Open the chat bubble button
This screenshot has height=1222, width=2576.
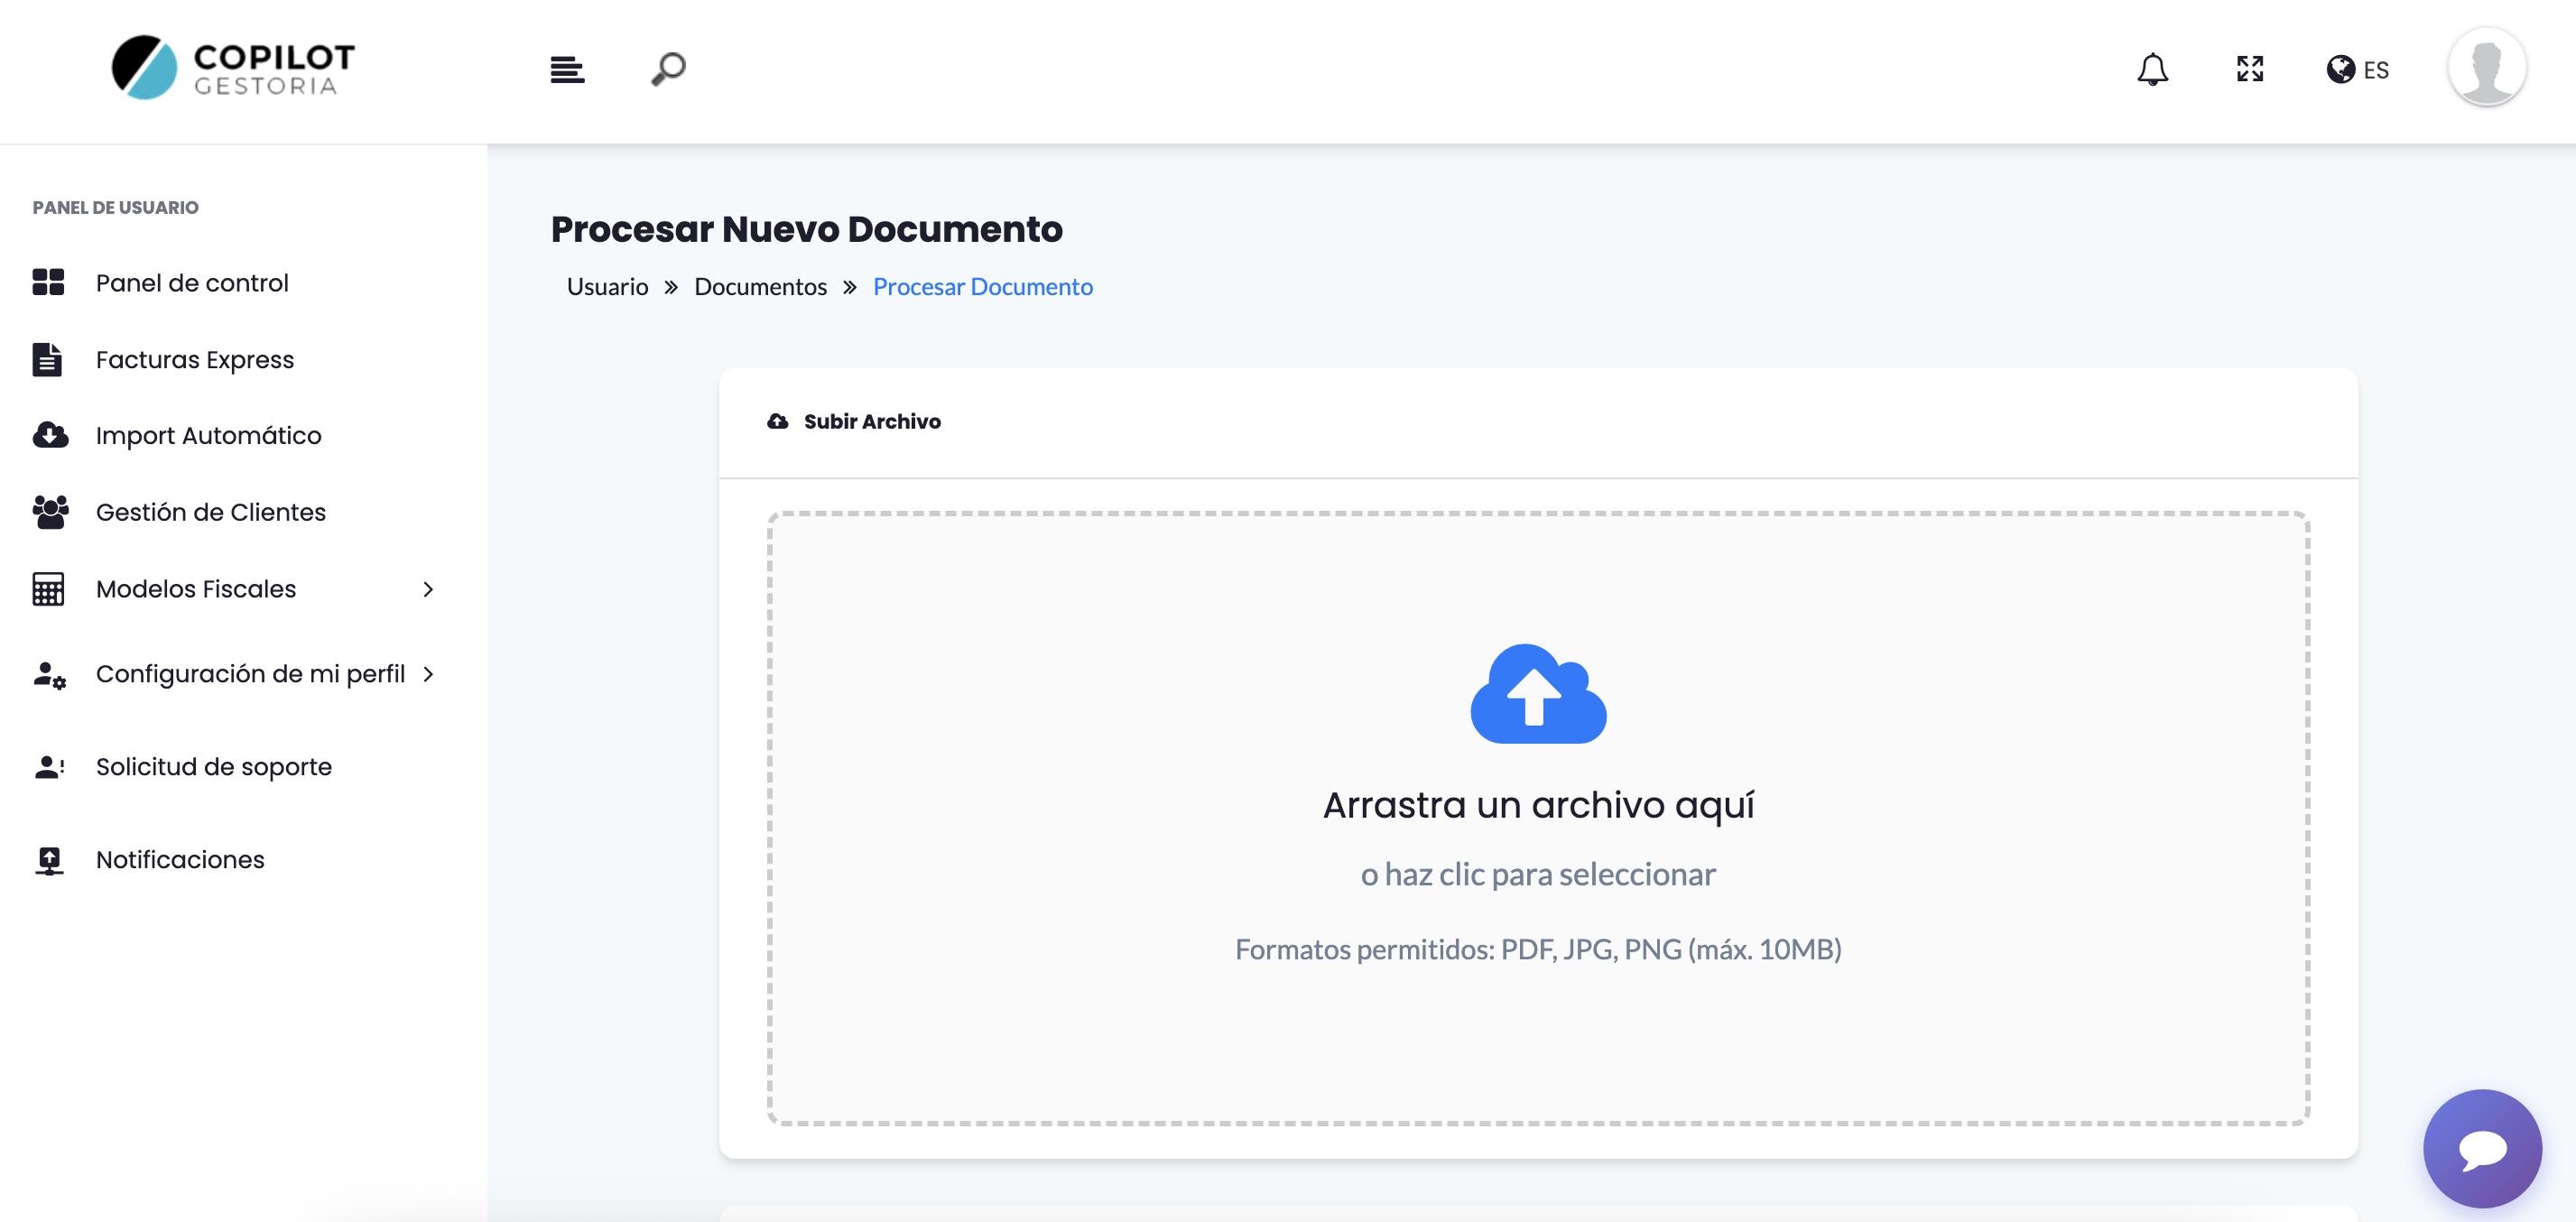2482,1148
